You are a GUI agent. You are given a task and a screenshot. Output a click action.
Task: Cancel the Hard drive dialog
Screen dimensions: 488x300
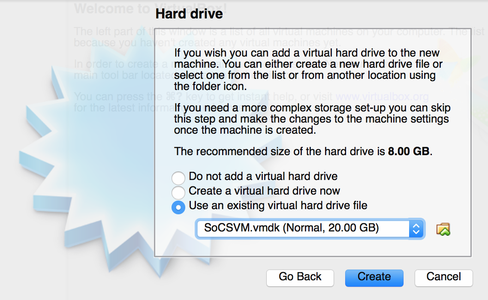[x=443, y=277]
